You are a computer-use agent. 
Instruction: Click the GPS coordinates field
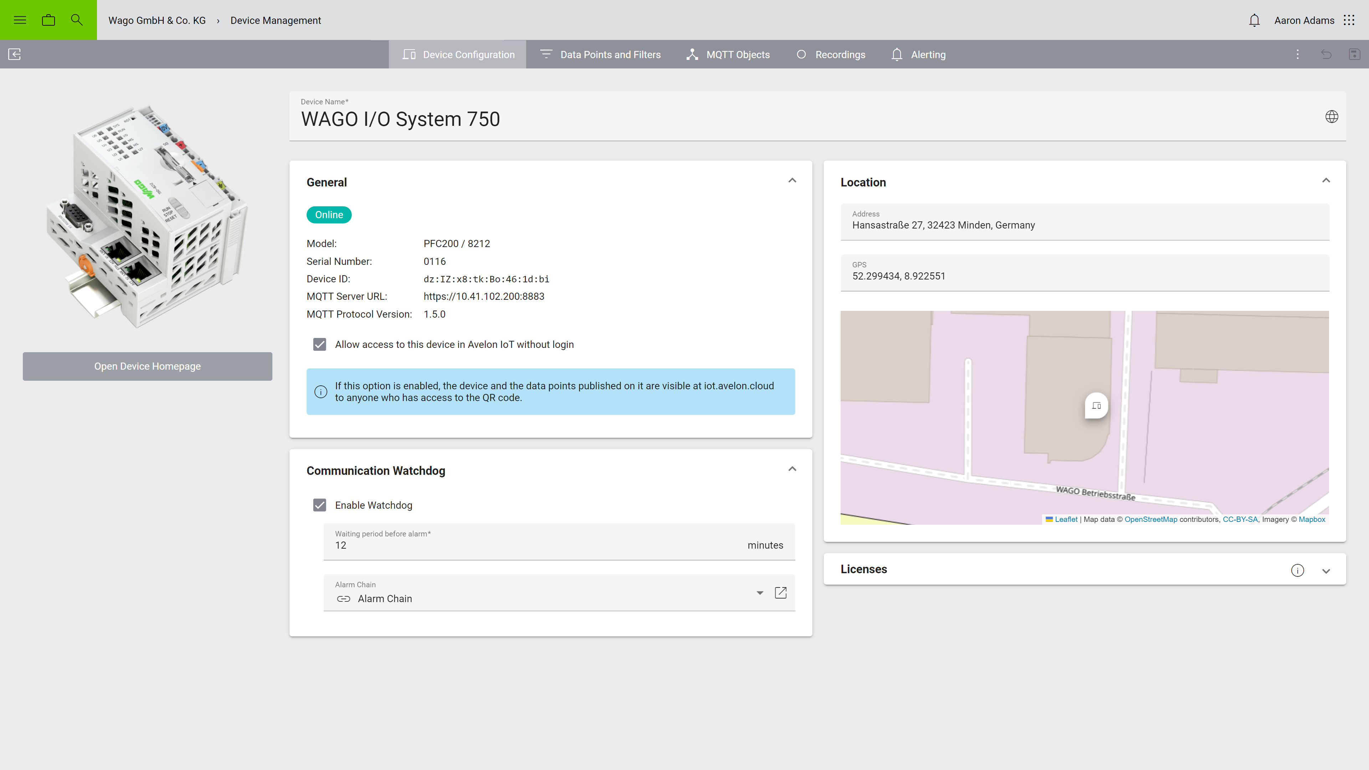[1085, 273]
